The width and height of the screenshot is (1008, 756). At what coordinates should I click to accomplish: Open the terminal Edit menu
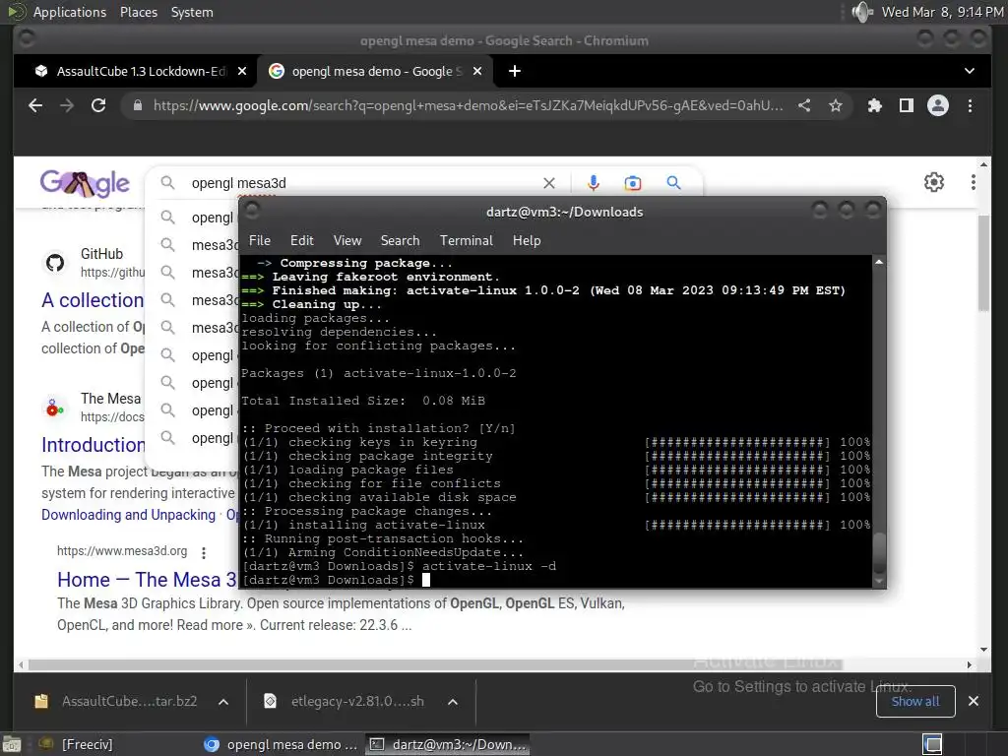click(301, 240)
